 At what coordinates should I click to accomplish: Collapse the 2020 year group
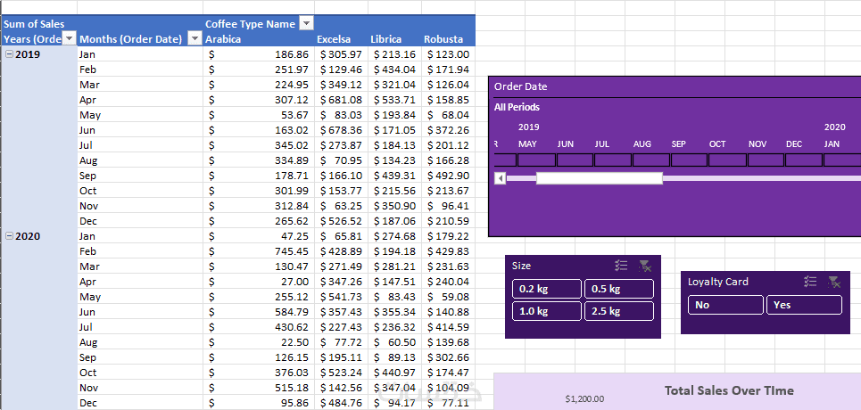coord(9,236)
